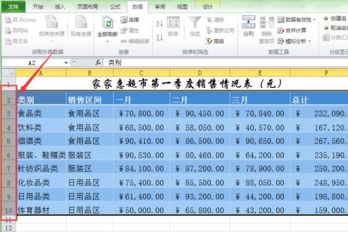Sort descending with Z-A icon
Screen dimensions: 348x232
point(159,38)
